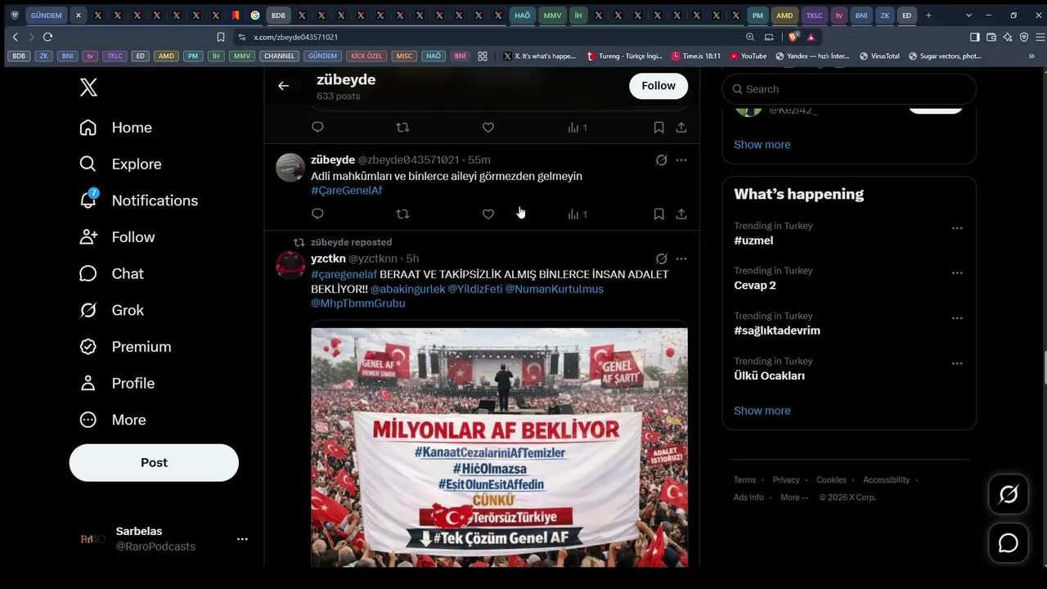1047x589 pixels.
Task: Open the MISC bookmarks folder
Action: (404, 56)
